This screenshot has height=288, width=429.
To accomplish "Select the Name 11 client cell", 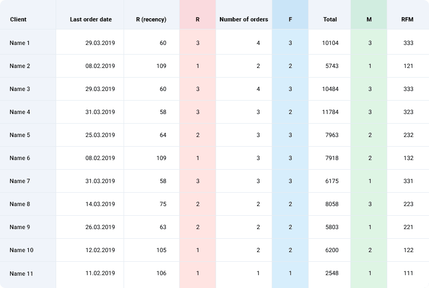I will click(21, 274).
